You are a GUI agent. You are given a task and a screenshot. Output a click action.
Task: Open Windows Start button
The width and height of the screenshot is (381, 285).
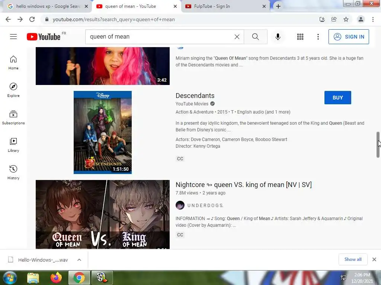(x=10, y=278)
